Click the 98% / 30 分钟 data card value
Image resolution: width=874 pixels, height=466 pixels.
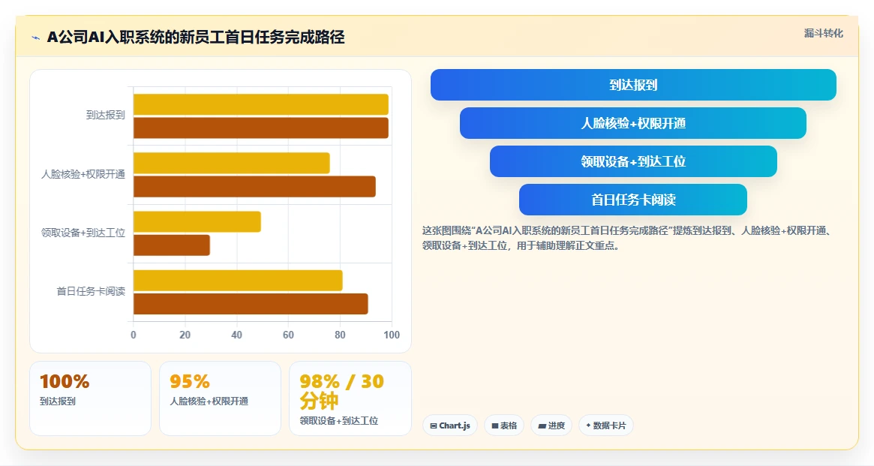(x=341, y=391)
